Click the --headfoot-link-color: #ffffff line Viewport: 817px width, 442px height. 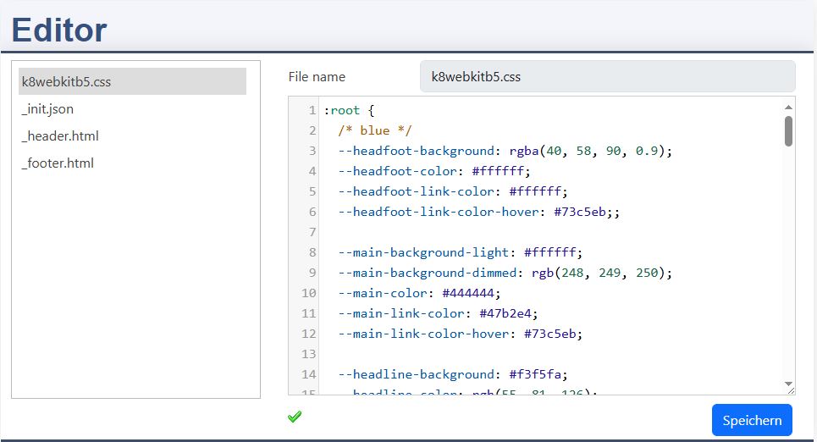click(453, 191)
